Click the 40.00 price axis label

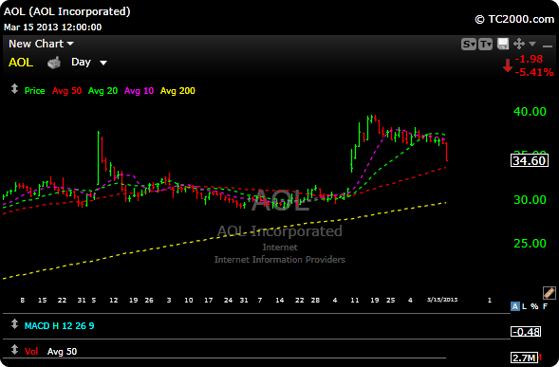[530, 112]
